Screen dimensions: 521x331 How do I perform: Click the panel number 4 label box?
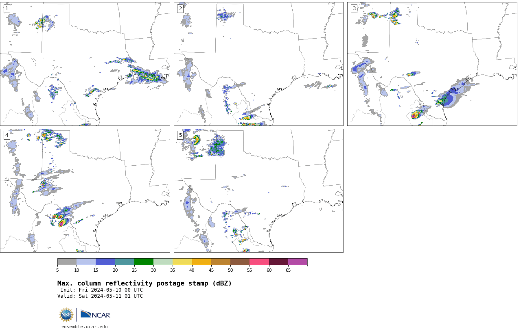7,135
